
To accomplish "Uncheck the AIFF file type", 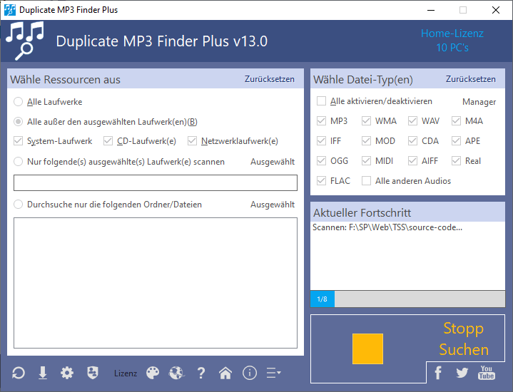I will tap(412, 161).
